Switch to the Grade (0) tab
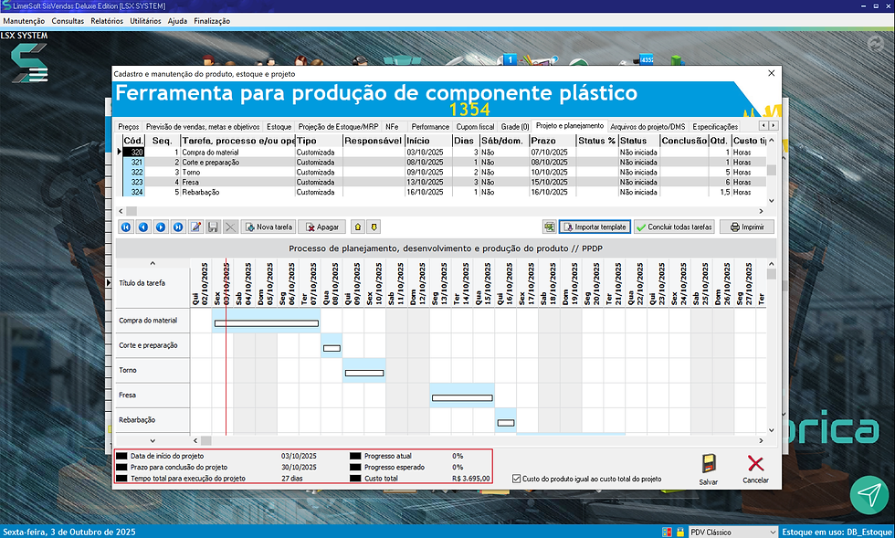Viewport: 895px width, 538px height. [515, 127]
